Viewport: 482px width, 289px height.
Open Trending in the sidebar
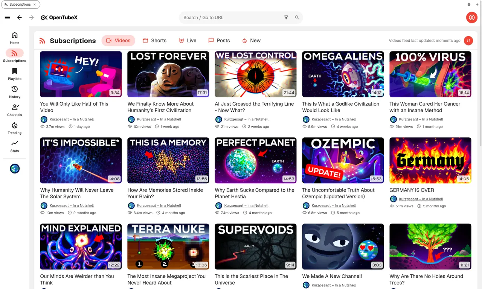[x=15, y=128]
